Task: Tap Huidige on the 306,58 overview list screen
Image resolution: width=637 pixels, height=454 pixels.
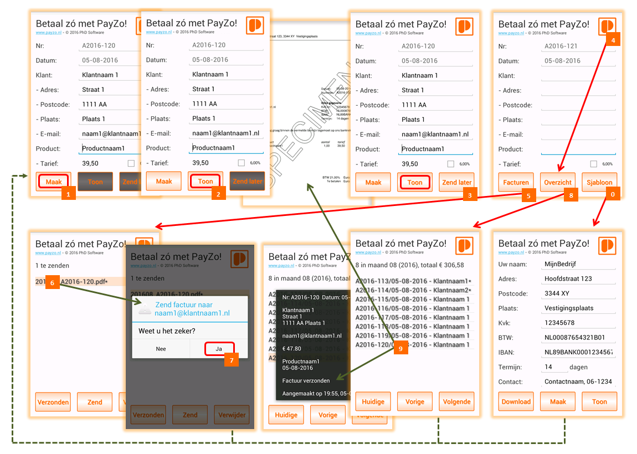Action: pyautogui.click(x=373, y=401)
